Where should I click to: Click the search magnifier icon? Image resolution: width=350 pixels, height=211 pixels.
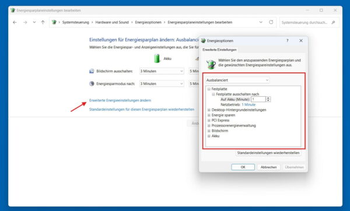coord(333,23)
